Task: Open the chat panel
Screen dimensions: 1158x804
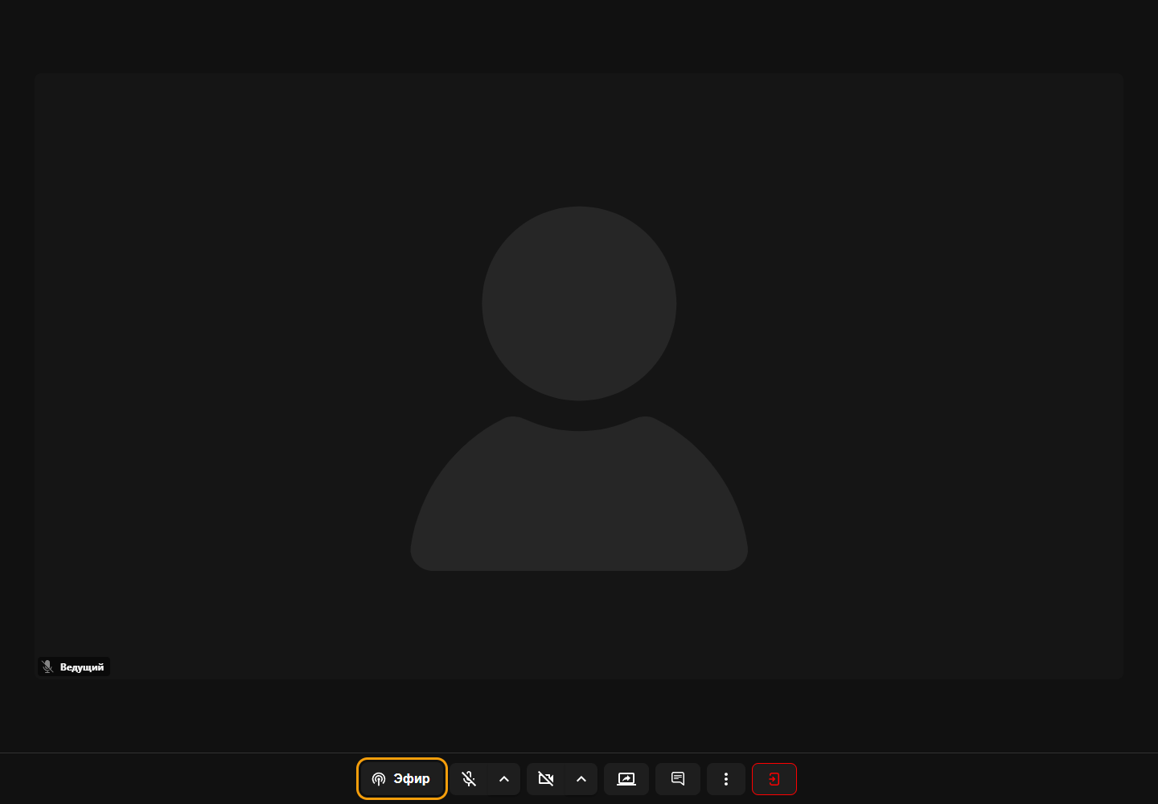Action: [x=678, y=779]
